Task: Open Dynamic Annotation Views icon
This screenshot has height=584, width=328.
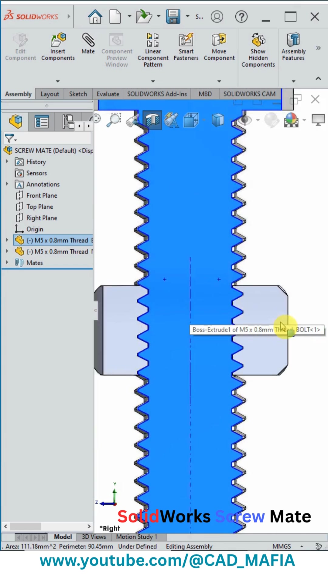Action: tap(171, 120)
